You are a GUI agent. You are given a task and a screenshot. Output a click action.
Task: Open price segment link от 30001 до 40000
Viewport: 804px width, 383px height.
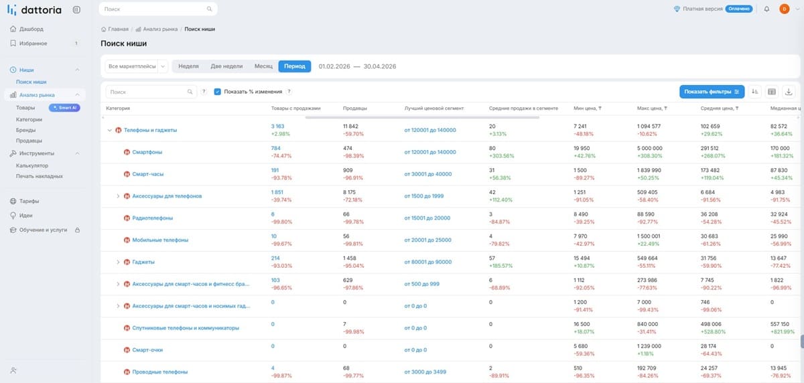[x=428, y=174]
